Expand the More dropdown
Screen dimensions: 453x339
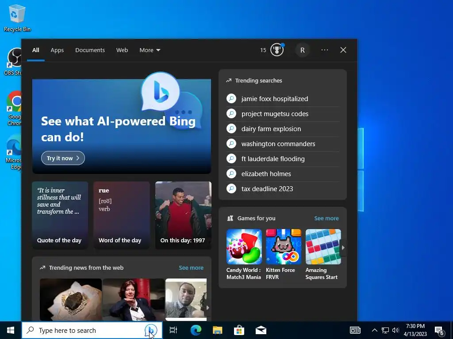tap(150, 50)
